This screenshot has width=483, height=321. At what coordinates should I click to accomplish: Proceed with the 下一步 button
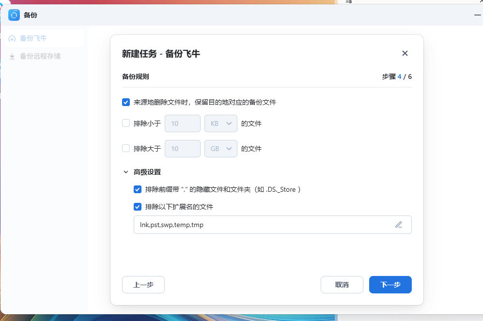click(x=390, y=285)
